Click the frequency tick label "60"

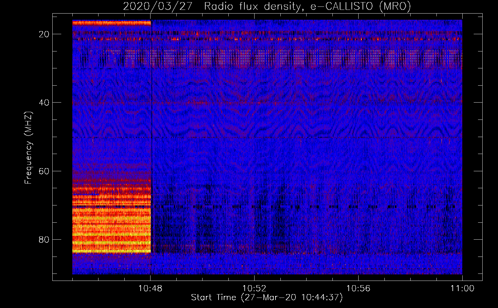click(44, 171)
